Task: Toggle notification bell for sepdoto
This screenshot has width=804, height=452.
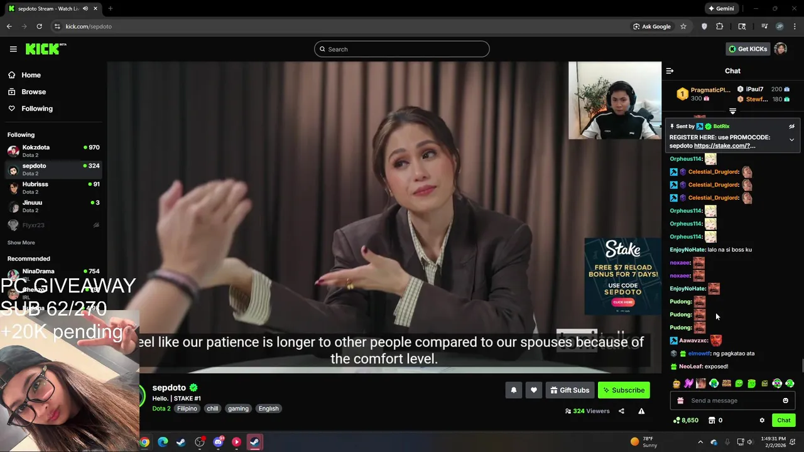Action: 513,390
